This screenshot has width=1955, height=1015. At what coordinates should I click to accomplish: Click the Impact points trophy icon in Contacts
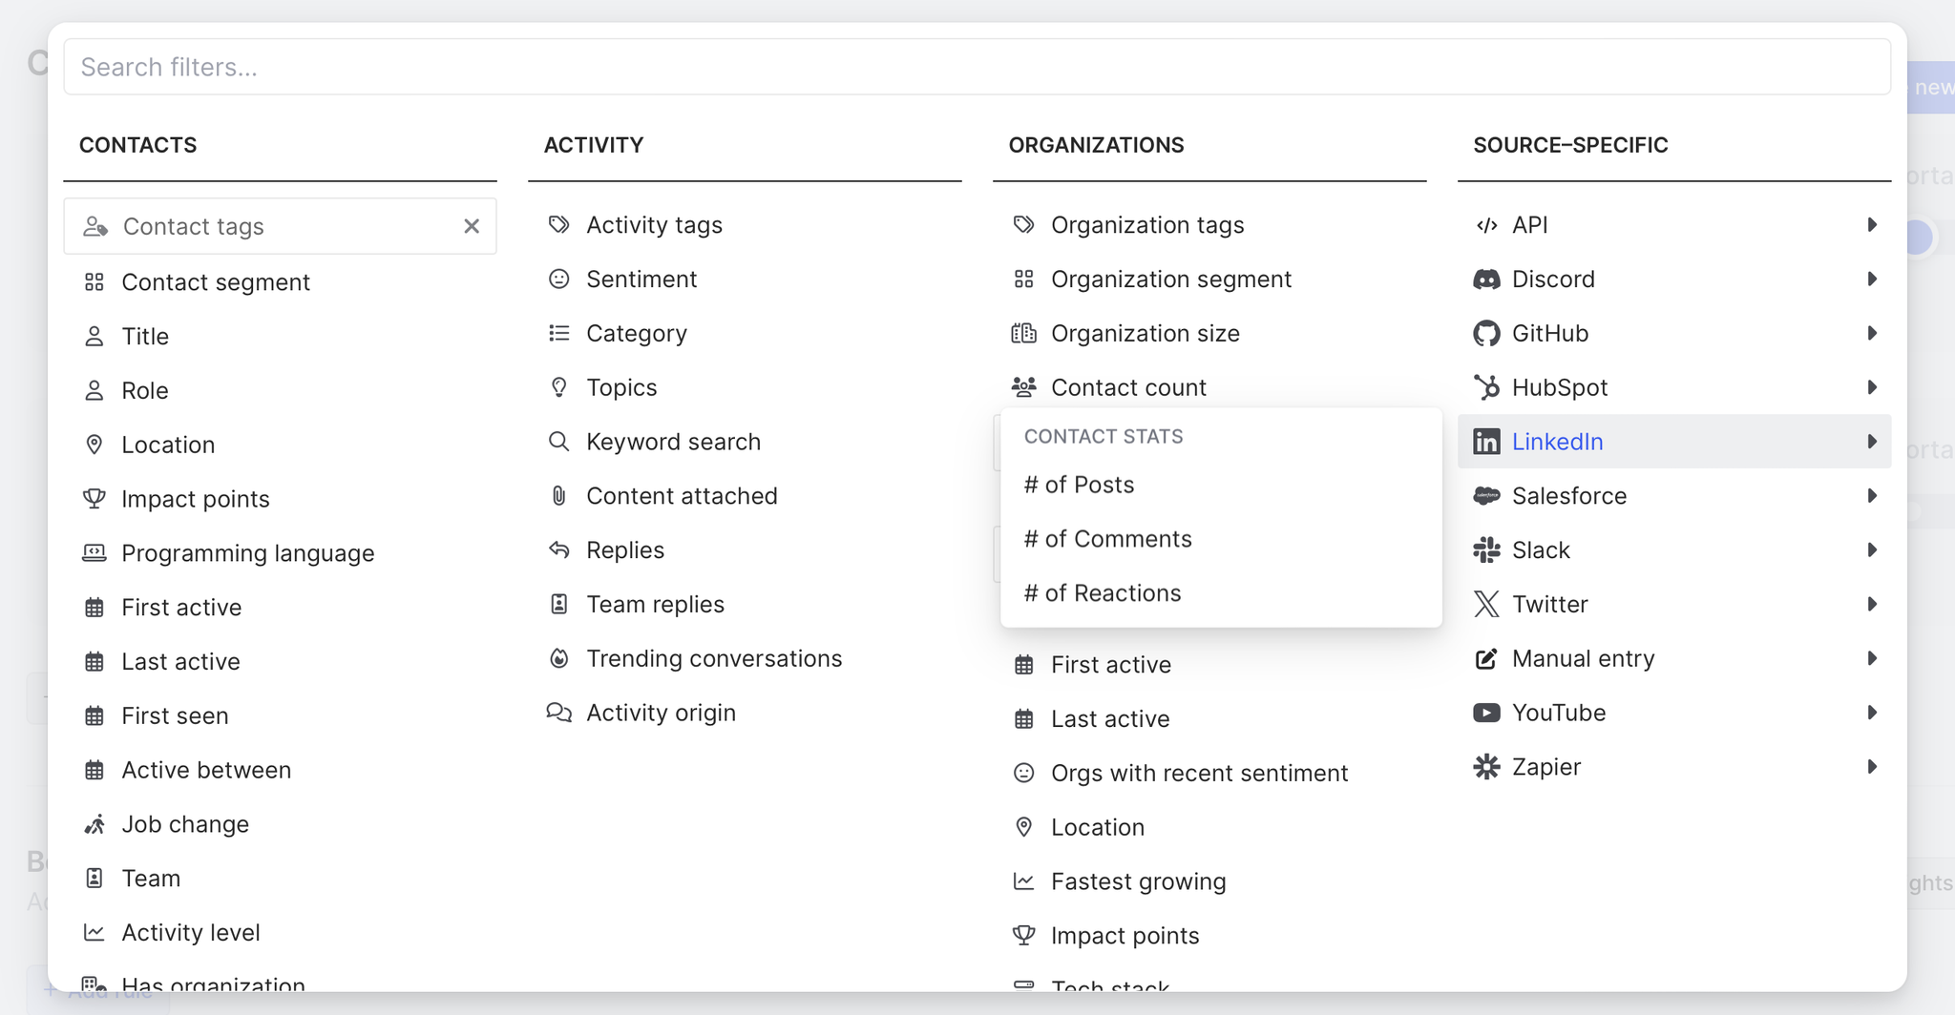coord(94,499)
